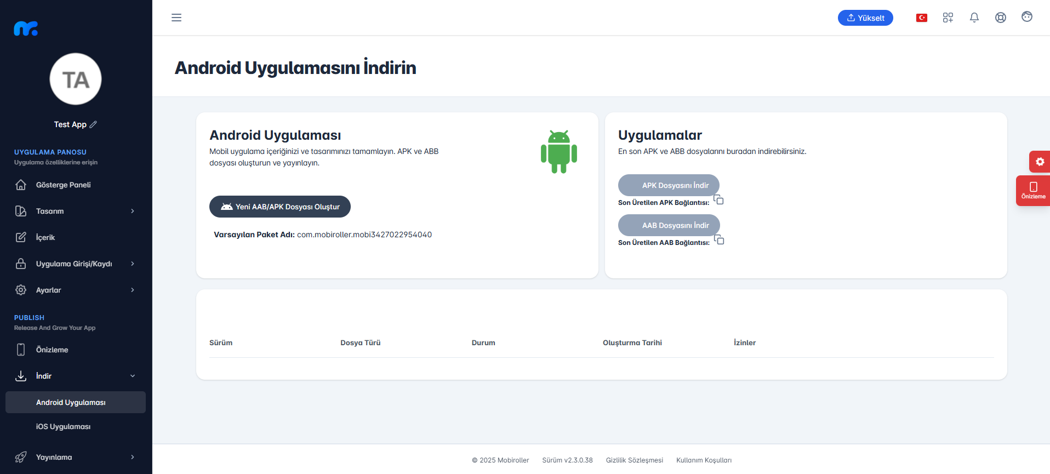Open the help lifebuoy icon
This screenshot has width=1050, height=474.
pyautogui.click(x=1001, y=18)
